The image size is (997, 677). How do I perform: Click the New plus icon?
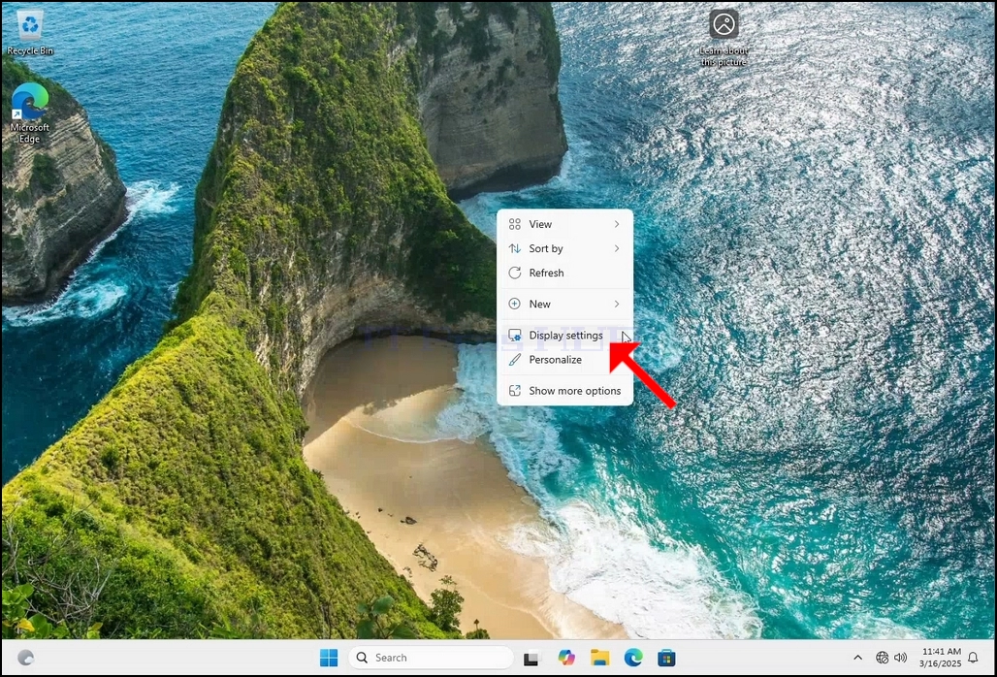click(514, 304)
